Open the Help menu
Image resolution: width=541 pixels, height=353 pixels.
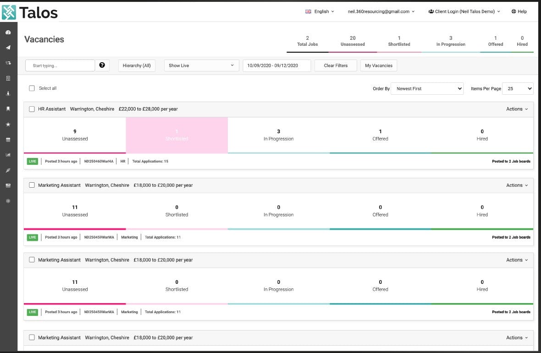pyautogui.click(x=519, y=11)
